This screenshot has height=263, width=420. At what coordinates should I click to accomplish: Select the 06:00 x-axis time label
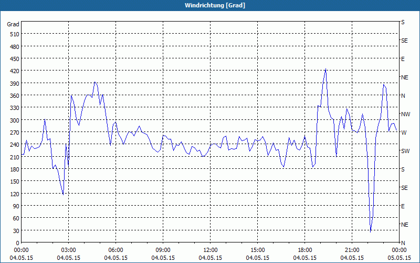click(x=115, y=250)
